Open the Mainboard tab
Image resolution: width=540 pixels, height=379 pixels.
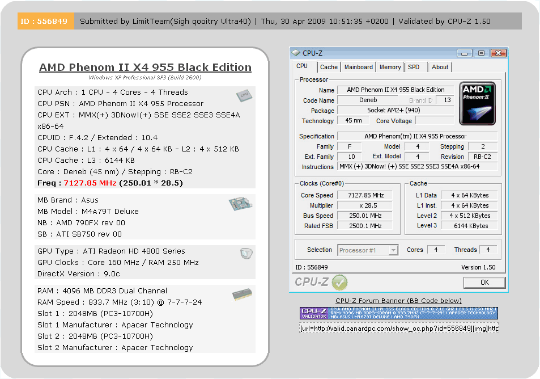(x=359, y=68)
